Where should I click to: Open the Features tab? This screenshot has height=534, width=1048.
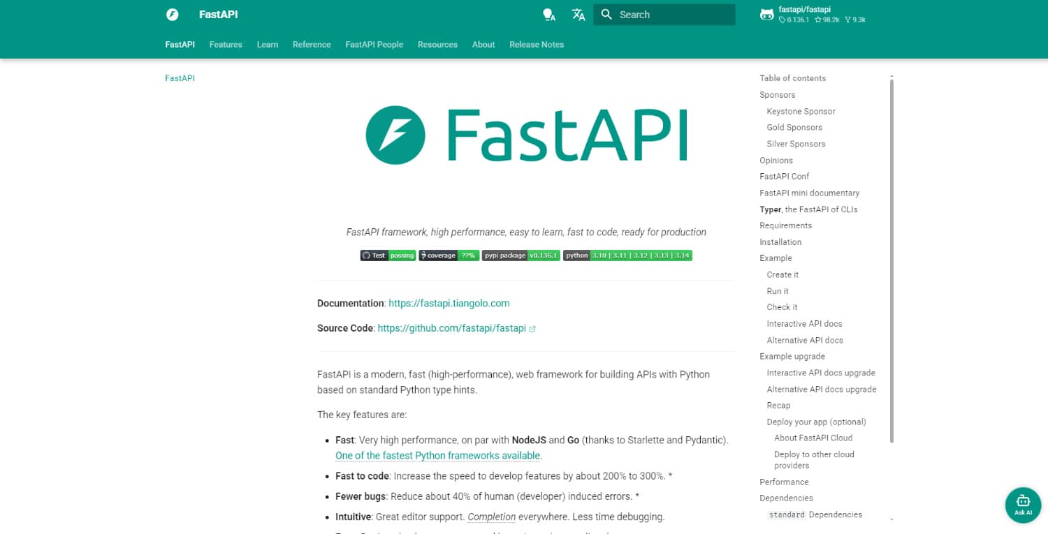tap(226, 45)
